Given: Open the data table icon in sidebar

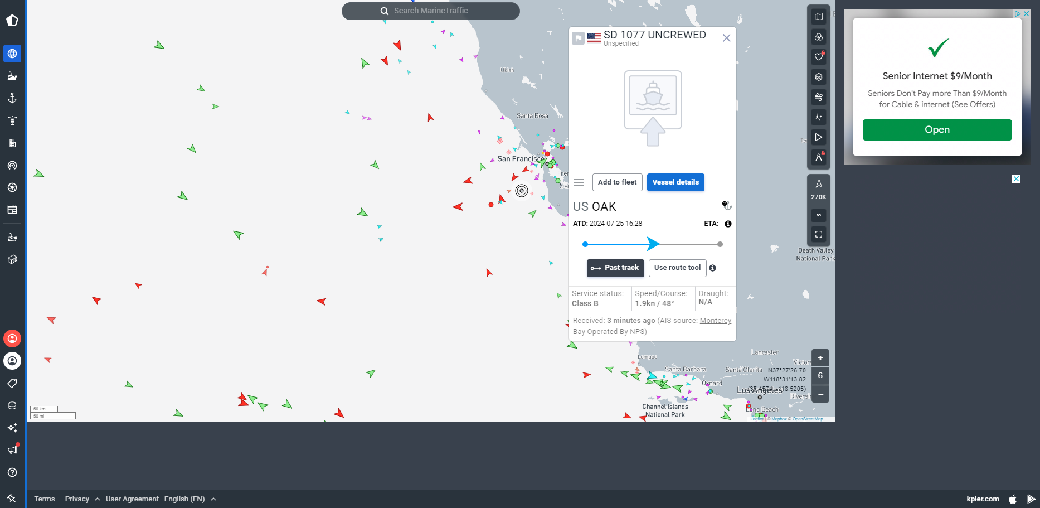Looking at the screenshot, I should point(12,210).
